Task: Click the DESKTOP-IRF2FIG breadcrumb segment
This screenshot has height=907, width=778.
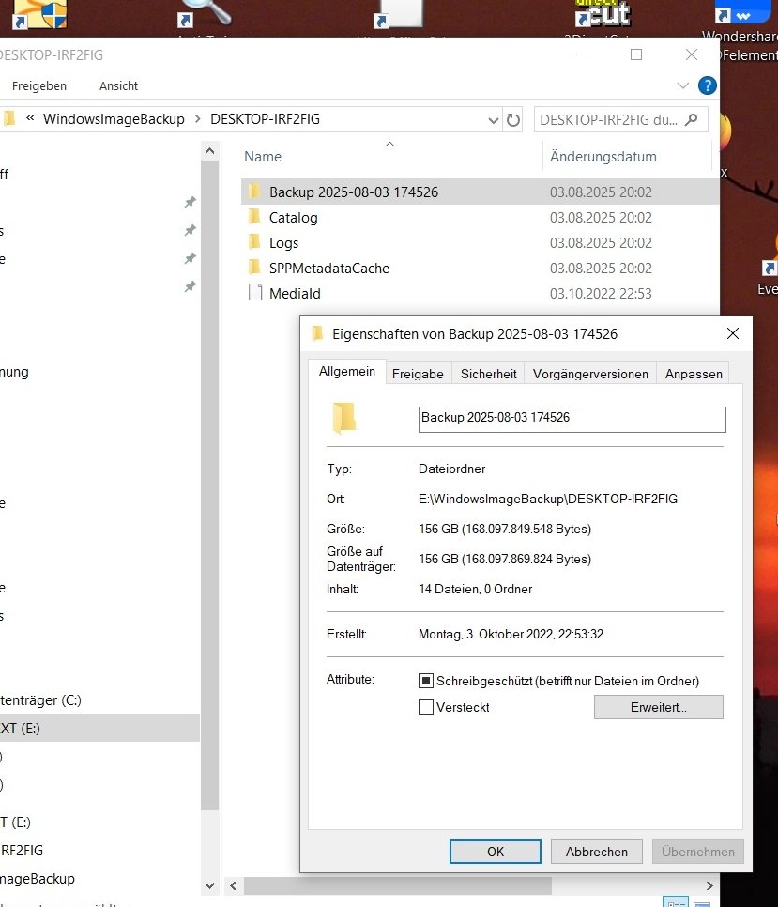Action: pyautogui.click(x=265, y=118)
